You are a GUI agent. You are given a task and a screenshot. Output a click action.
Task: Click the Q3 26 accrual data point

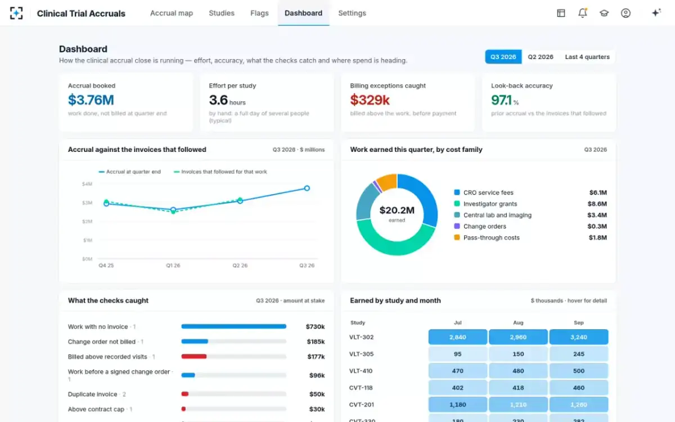(307, 188)
